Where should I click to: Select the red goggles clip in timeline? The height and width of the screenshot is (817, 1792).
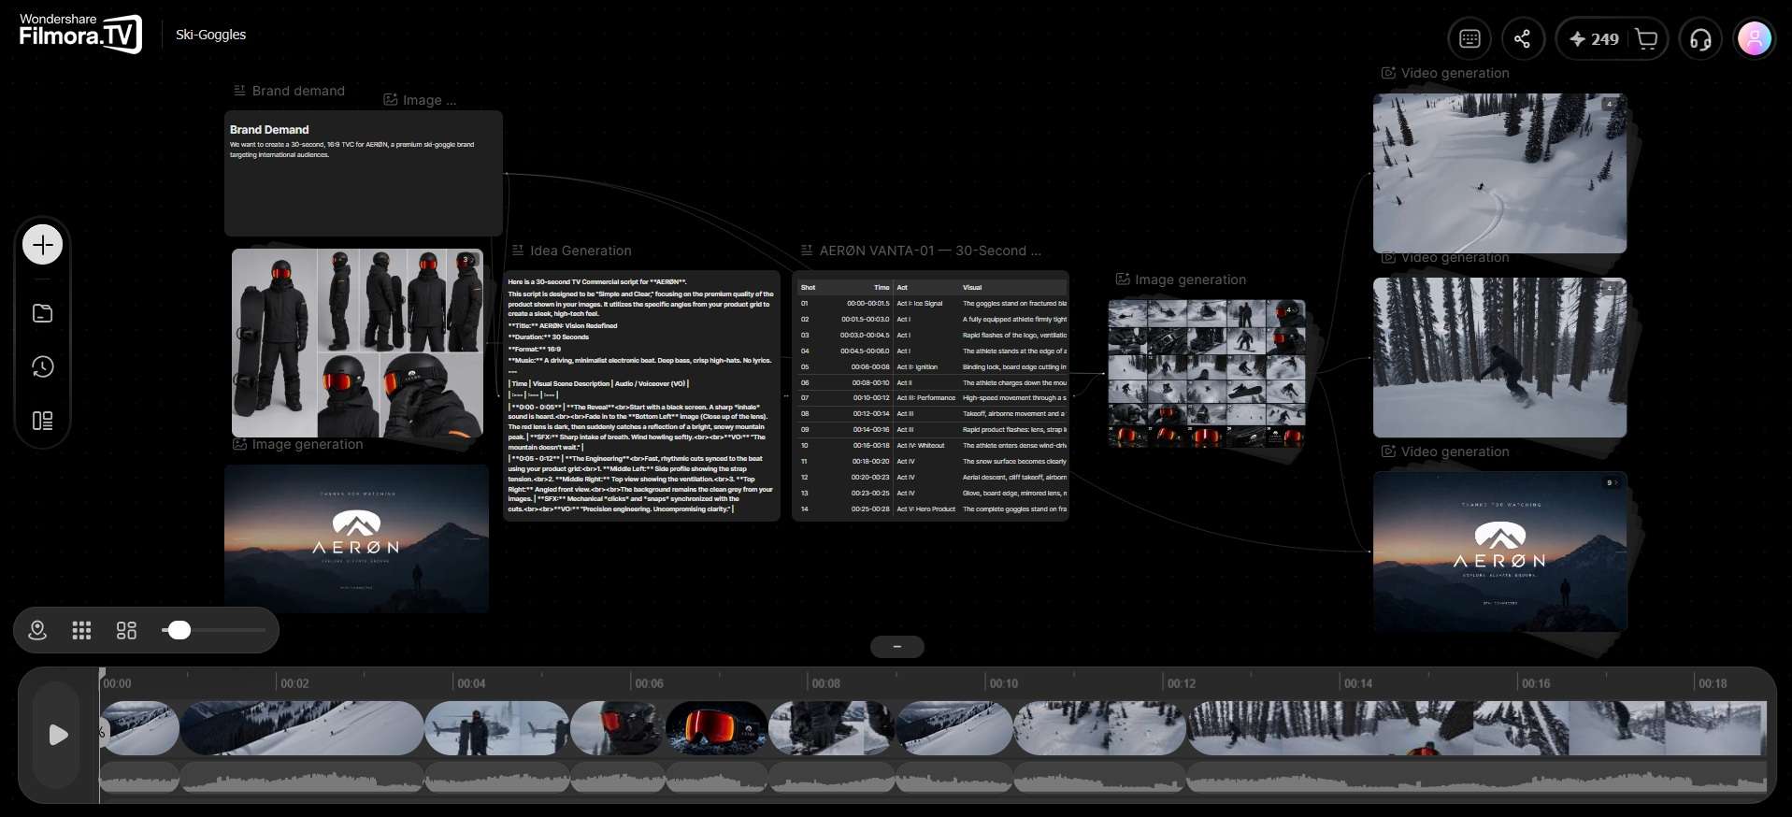click(716, 728)
